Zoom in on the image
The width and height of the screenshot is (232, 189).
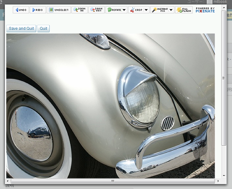[79, 10]
